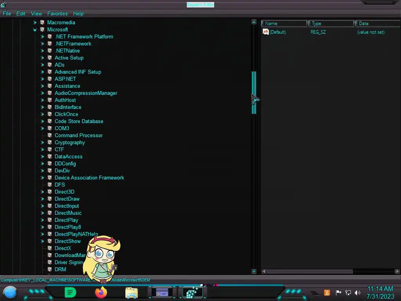Click the folder icon beside ADs
This screenshot has height=301, width=401.
click(x=50, y=65)
